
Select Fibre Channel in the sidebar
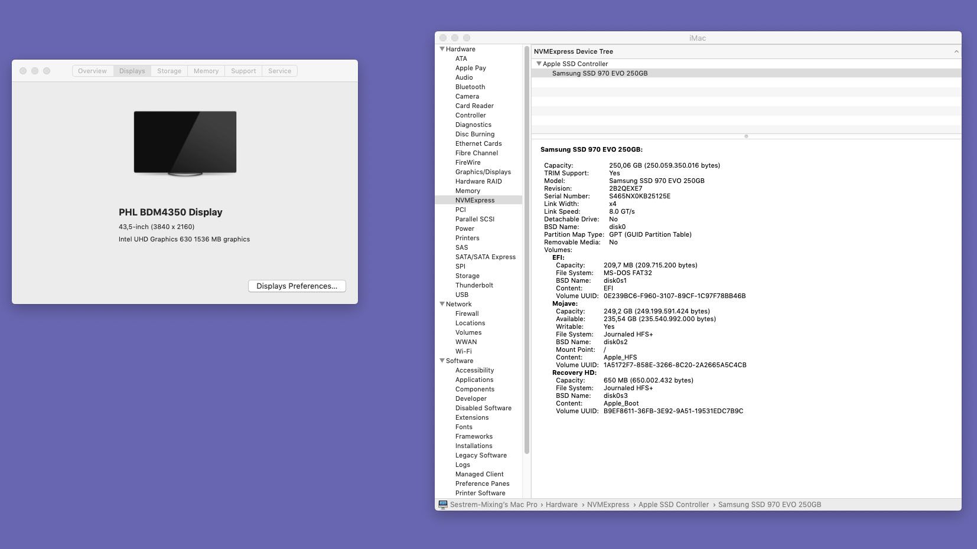tap(477, 153)
